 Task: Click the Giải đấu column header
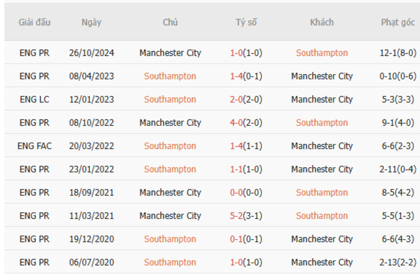tap(34, 22)
